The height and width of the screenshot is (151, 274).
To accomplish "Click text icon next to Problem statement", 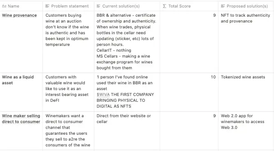I will click(x=48, y=6).
